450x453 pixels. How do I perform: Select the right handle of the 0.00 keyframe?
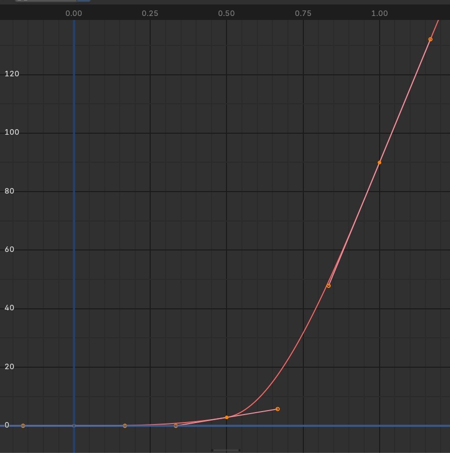pos(125,426)
